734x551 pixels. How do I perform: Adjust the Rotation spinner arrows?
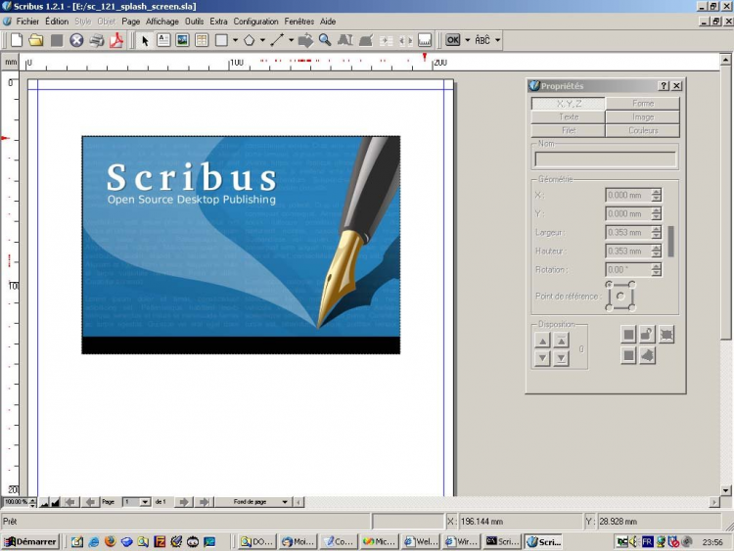(x=657, y=270)
